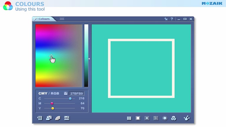
Task: Click the save colour floppy disk icon
Action: click(x=66, y=93)
